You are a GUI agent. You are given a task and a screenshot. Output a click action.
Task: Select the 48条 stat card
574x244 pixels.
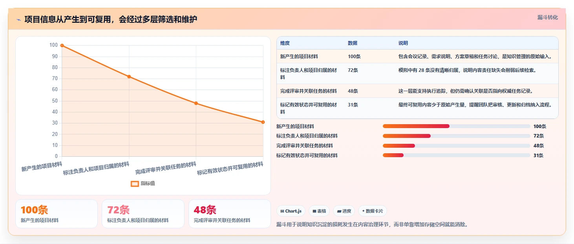(x=230, y=214)
